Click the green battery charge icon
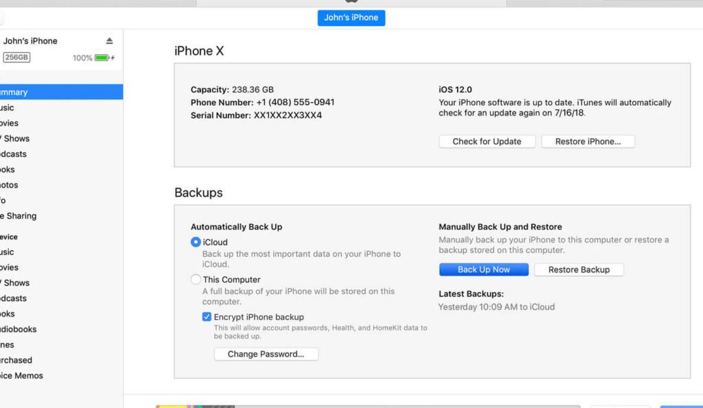Viewport: 703px width, 408px height. (x=102, y=58)
